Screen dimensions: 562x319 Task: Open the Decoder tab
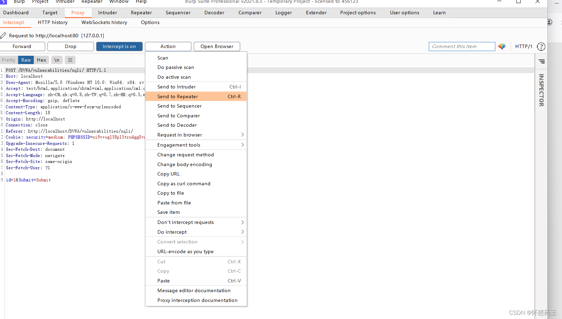coord(214,13)
